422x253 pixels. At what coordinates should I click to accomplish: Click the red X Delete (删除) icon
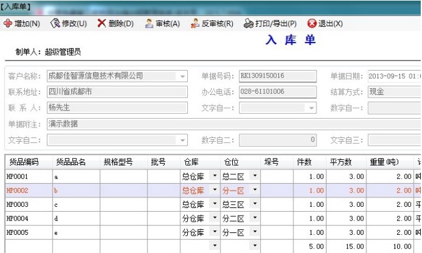pyautogui.click(x=101, y=24)
